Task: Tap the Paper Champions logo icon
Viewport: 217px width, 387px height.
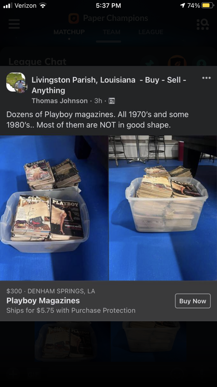Action: pos(74,18)
